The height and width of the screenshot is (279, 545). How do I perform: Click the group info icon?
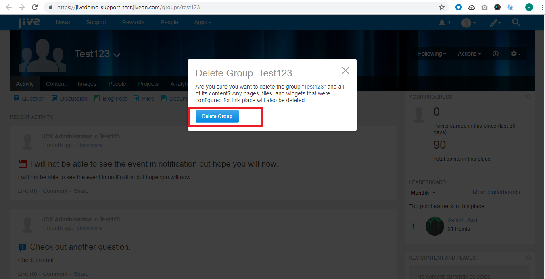coord(496,54)
